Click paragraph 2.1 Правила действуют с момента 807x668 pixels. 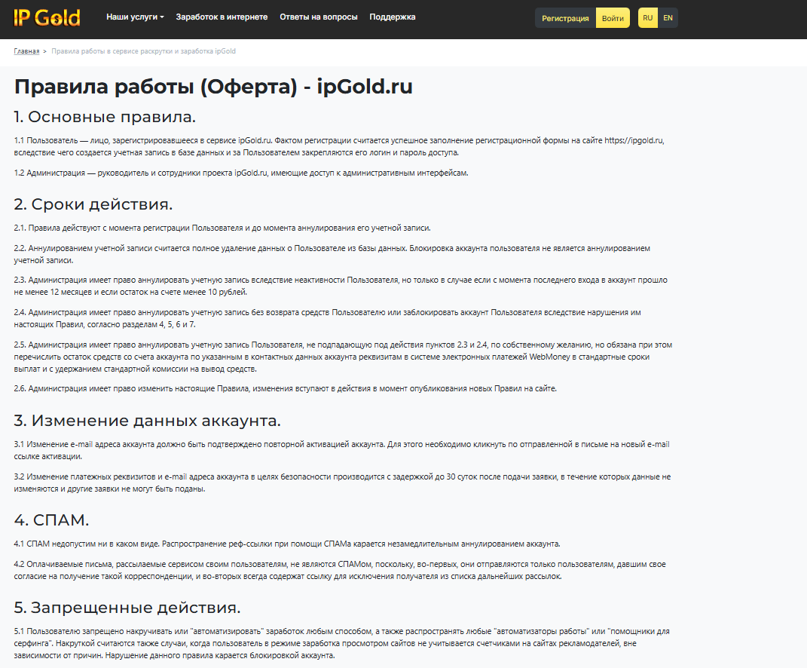tap(222, 228)
